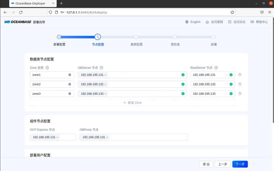The image size is (274, 171).
Task: Close the OceanBase Deployer tab
Action: [53, 3]
